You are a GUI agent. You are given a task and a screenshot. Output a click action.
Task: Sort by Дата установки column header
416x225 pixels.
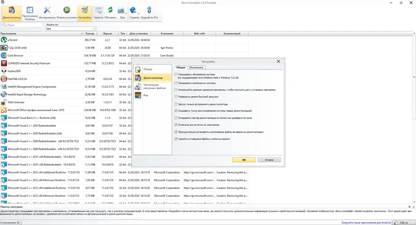139,34
